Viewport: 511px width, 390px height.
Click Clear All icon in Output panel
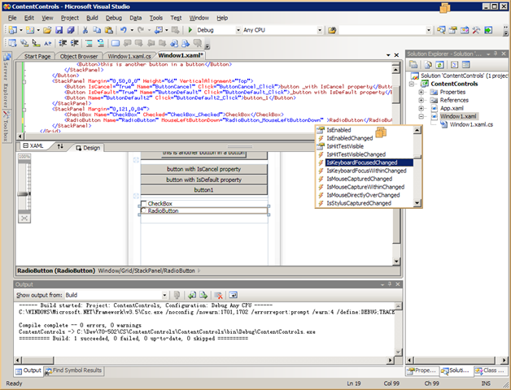[x=218, y=295]
